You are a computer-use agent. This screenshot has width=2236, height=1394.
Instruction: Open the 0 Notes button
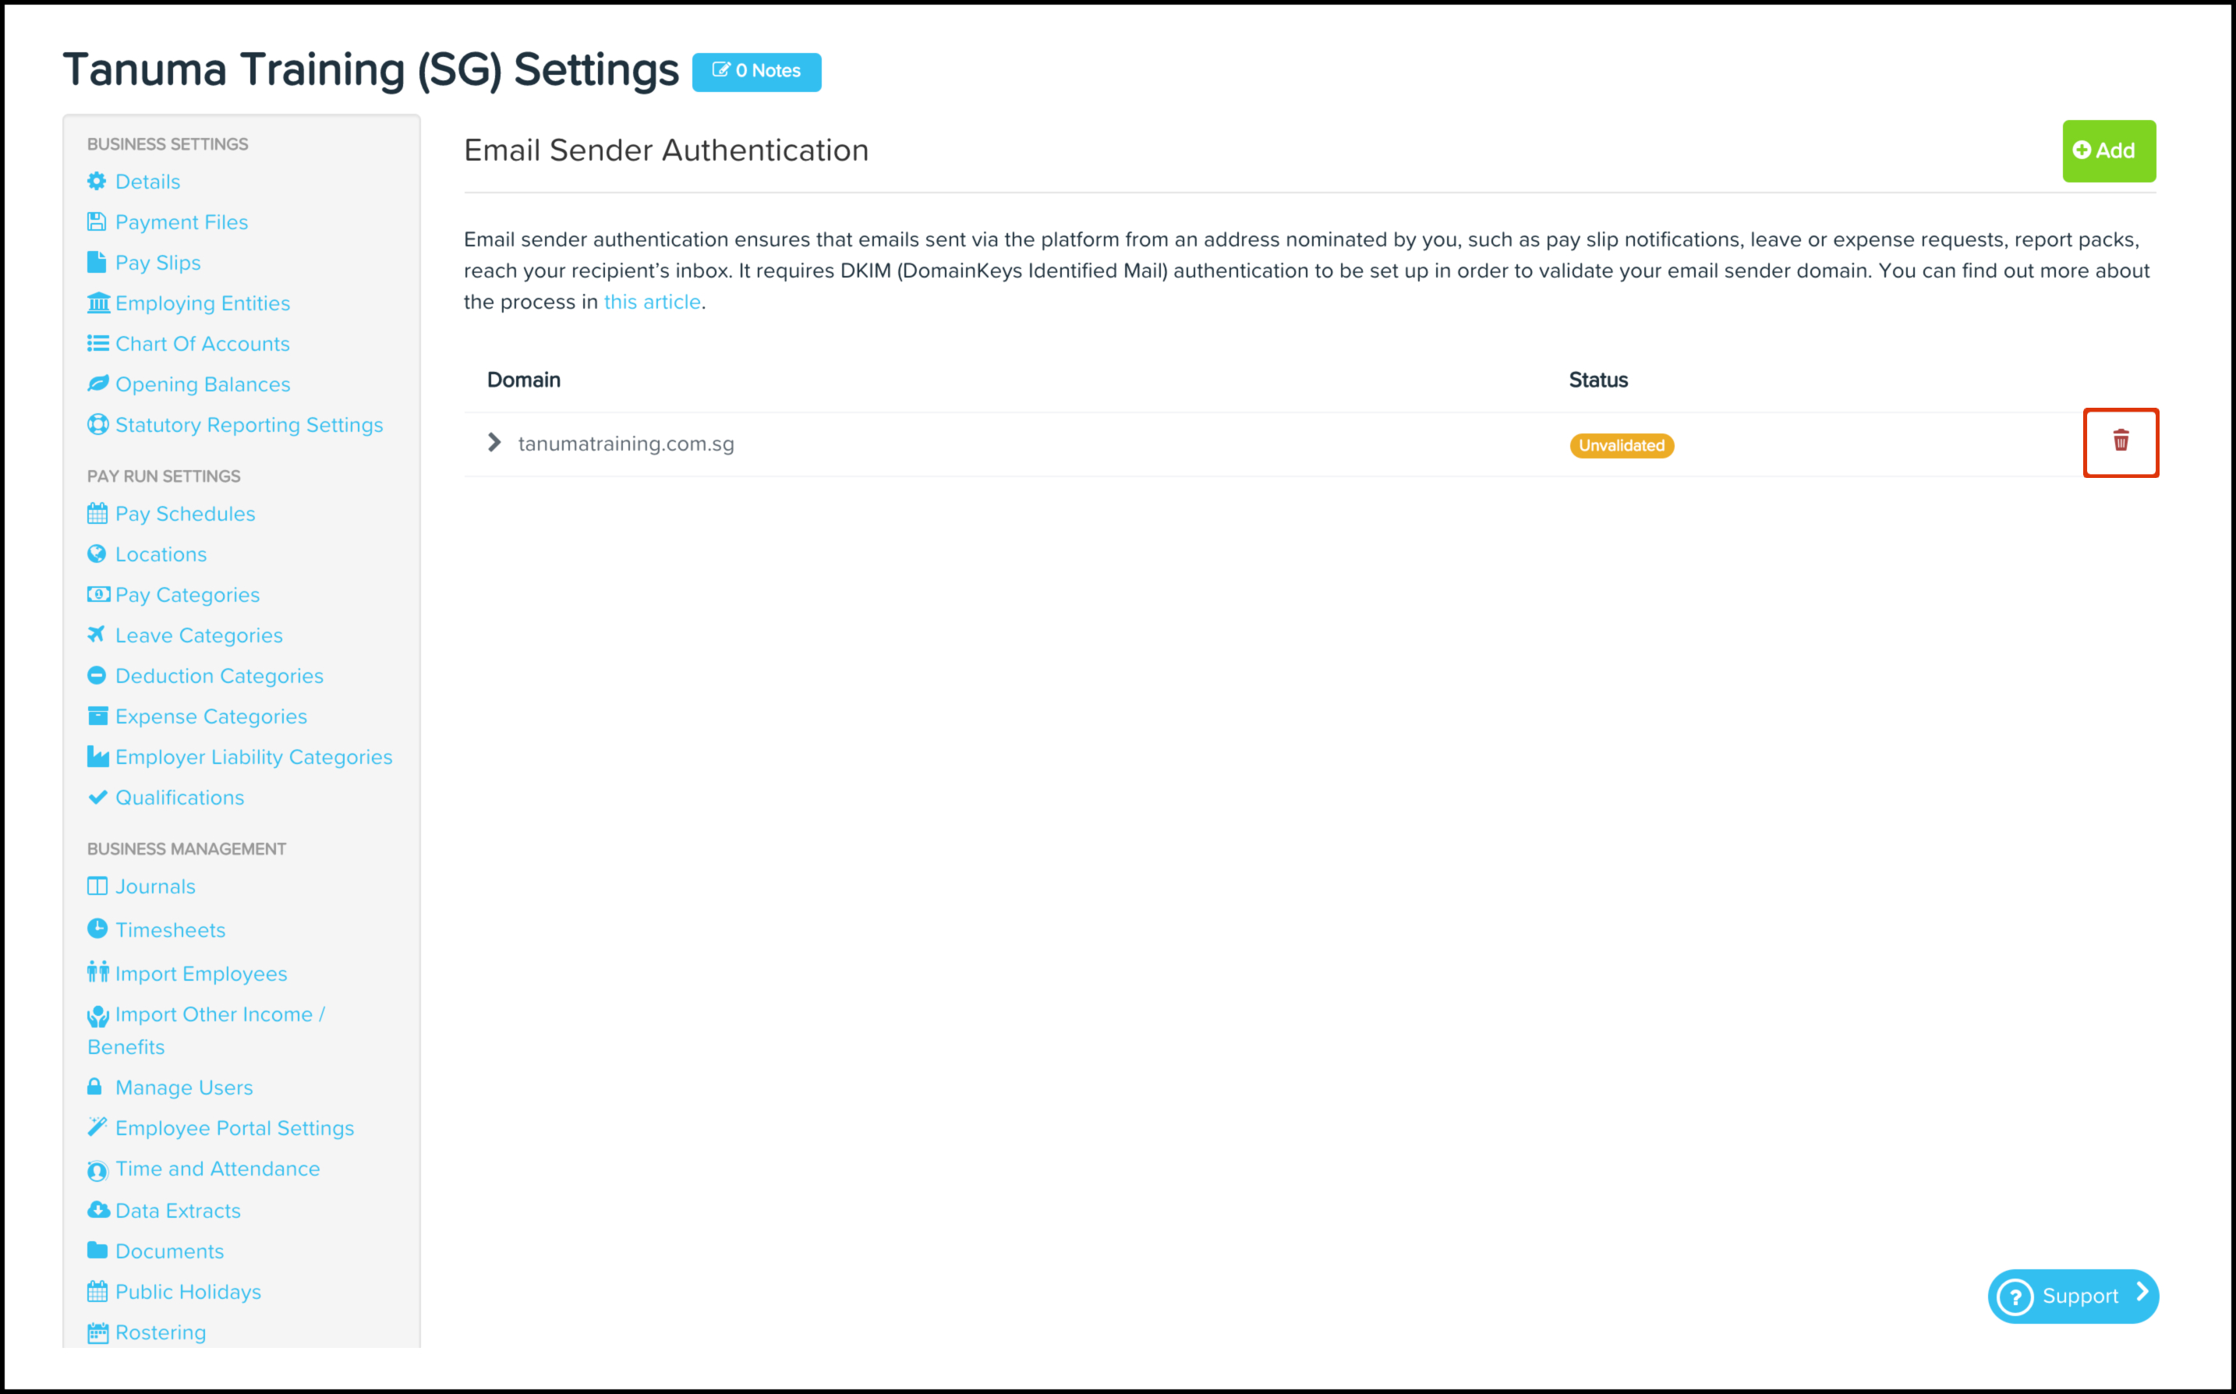[755, 71]
